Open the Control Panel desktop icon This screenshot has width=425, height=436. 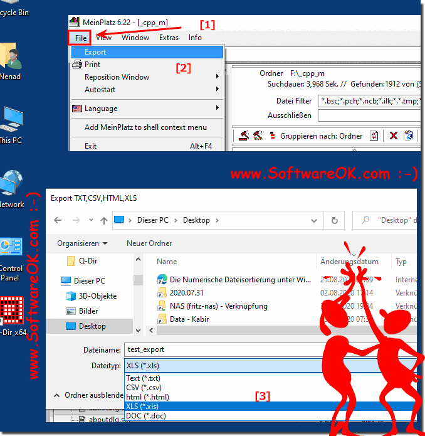pos(11,260)
